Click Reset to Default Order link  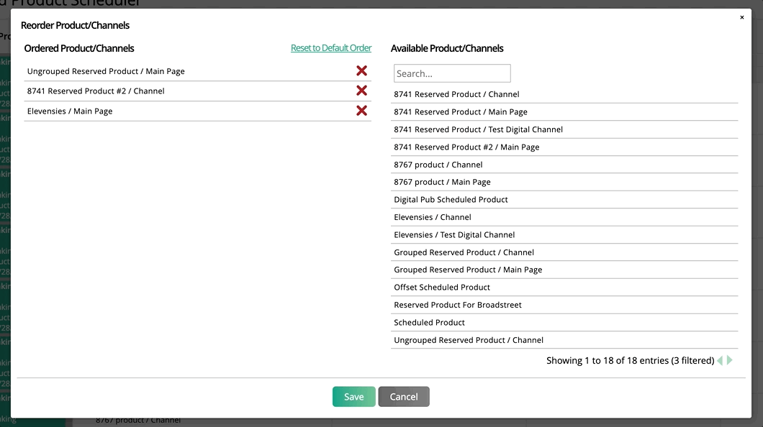pos(331,48)
